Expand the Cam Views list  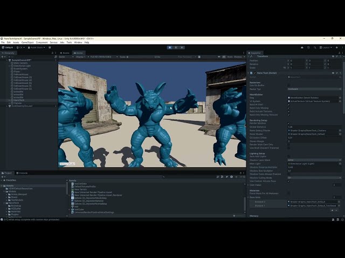(249, 185)
